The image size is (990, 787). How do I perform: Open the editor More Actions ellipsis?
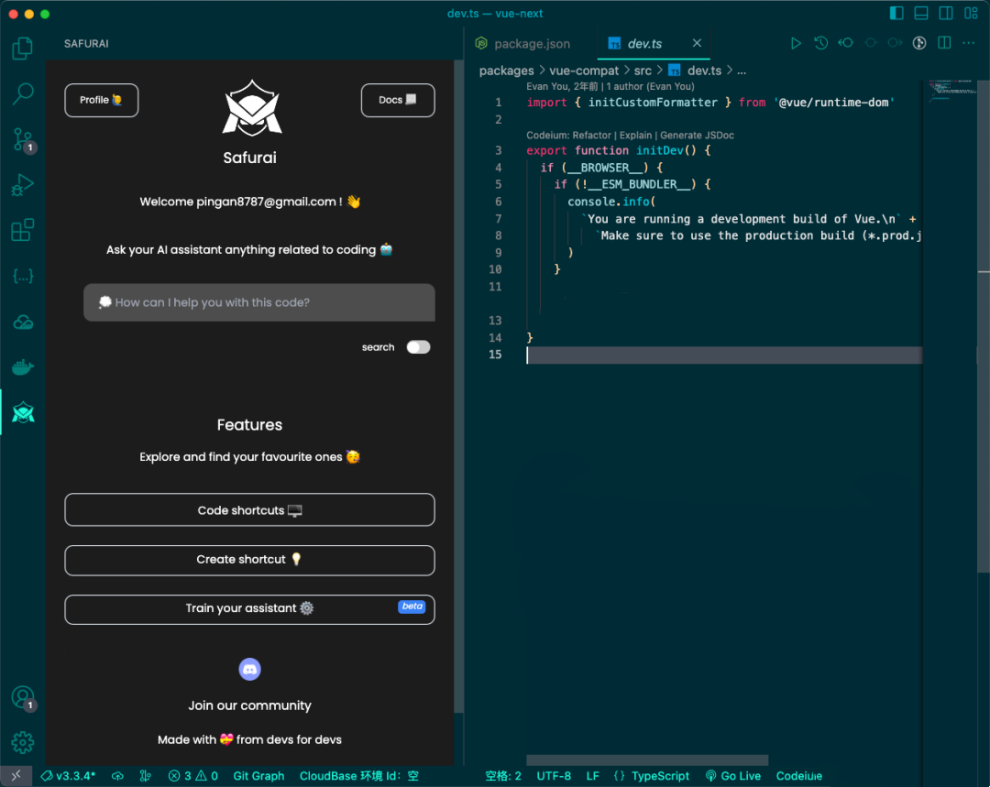(x=969, y=43)
